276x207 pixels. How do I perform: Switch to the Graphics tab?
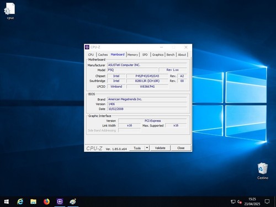tap(158, 55)
